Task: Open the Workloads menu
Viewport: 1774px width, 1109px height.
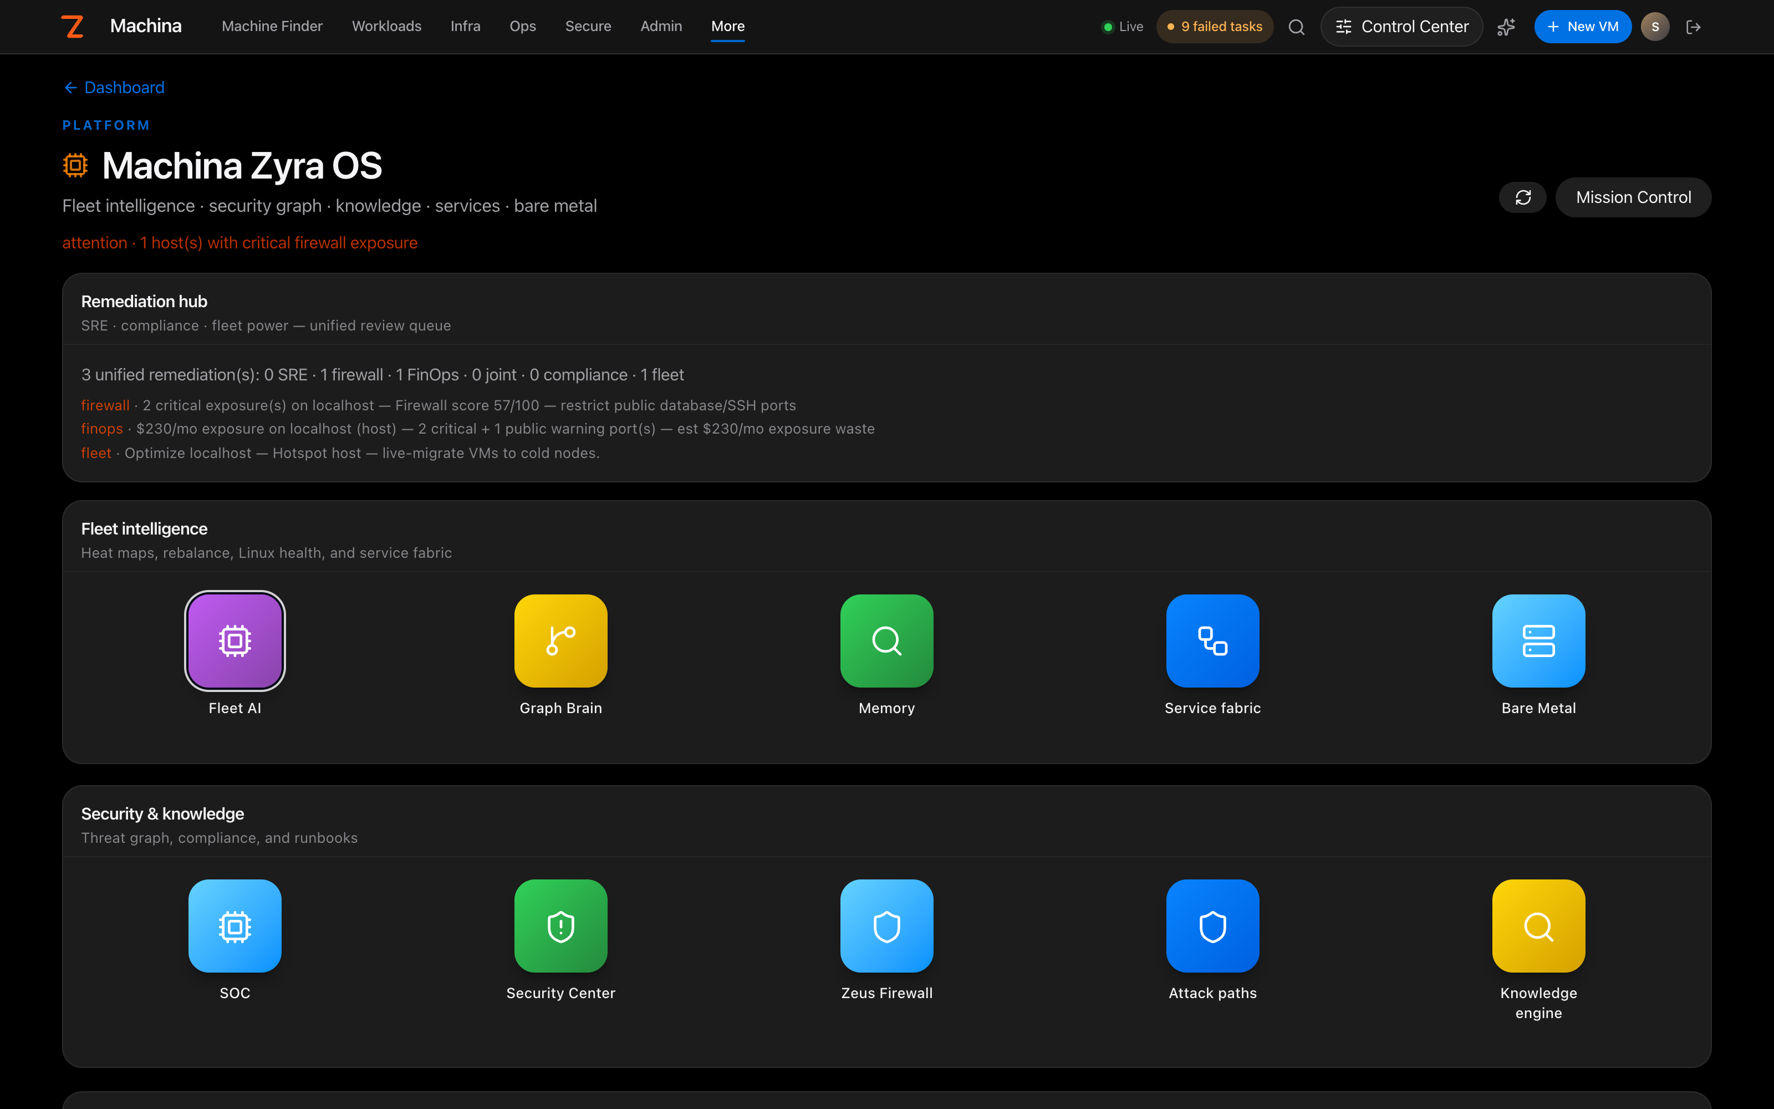Action: point(386,27)
